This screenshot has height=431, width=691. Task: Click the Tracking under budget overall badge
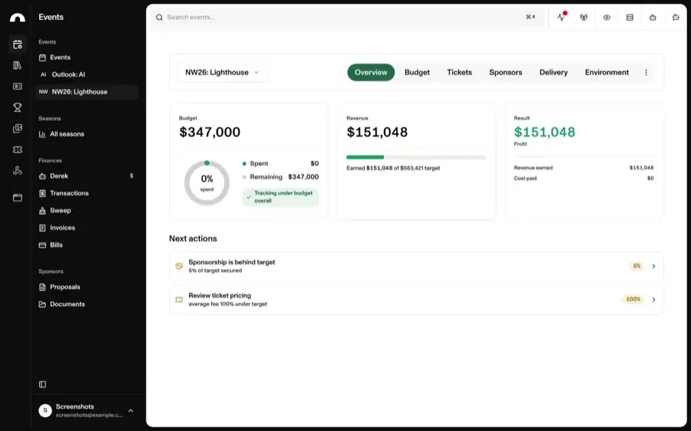pyautogui.click(x=280, y=197)
